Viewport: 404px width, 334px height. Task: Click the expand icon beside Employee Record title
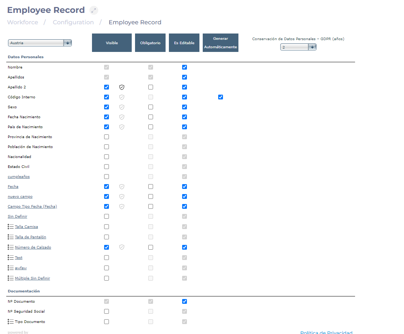tap(94, 10)
